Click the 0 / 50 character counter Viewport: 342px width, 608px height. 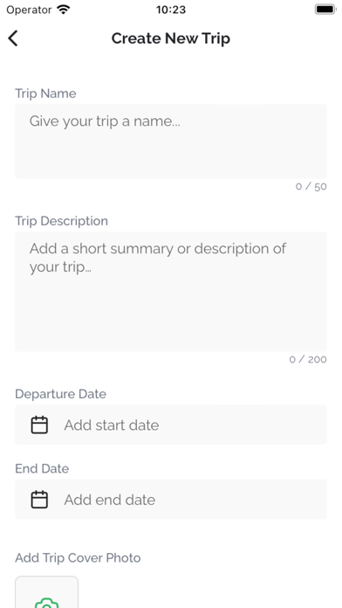(x=311, y=187)
